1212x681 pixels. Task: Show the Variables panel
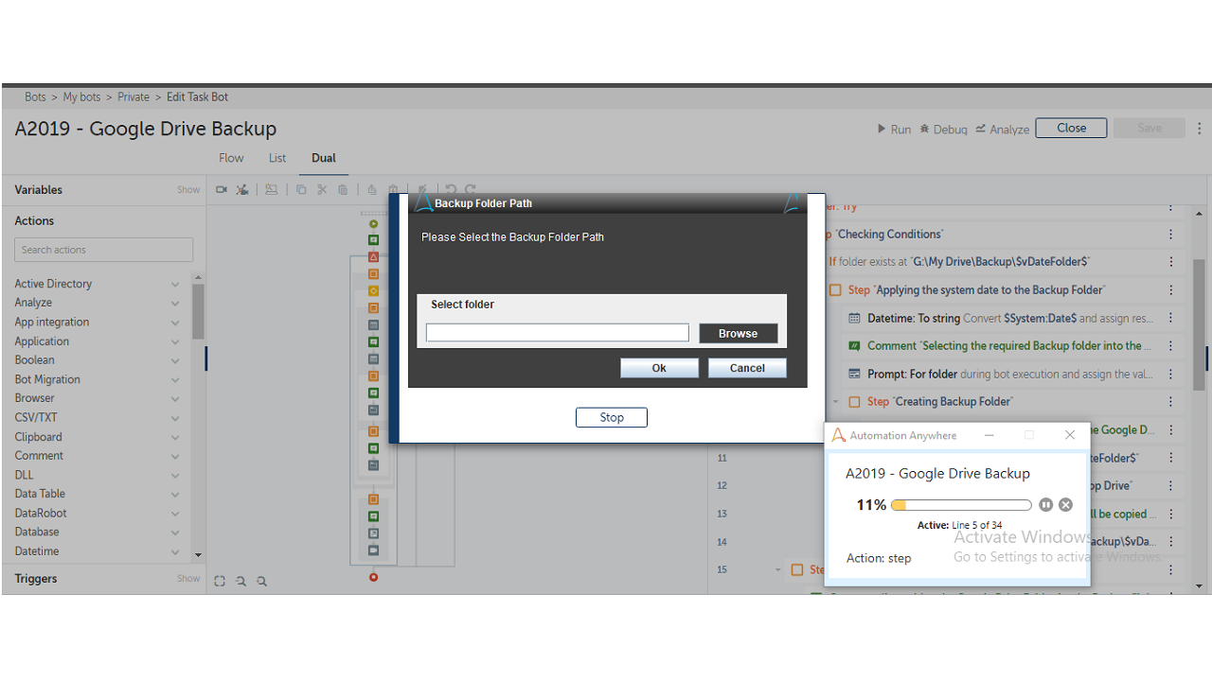188,190
